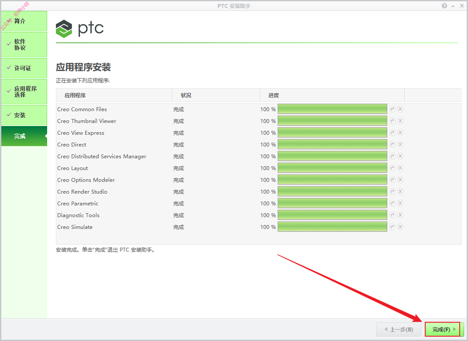Screen dimensions: 468x341
Task: Select the "Creo Parametric" row name
Action: (x=78, y=204)
